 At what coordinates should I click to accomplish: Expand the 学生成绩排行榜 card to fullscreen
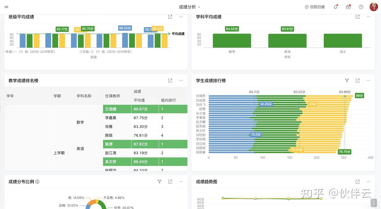pyautogui.click(x=358, y=81)
